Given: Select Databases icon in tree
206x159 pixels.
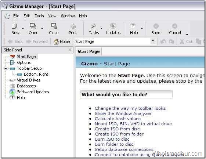Looking at the screenshot, I should click(x=12, y=86).
